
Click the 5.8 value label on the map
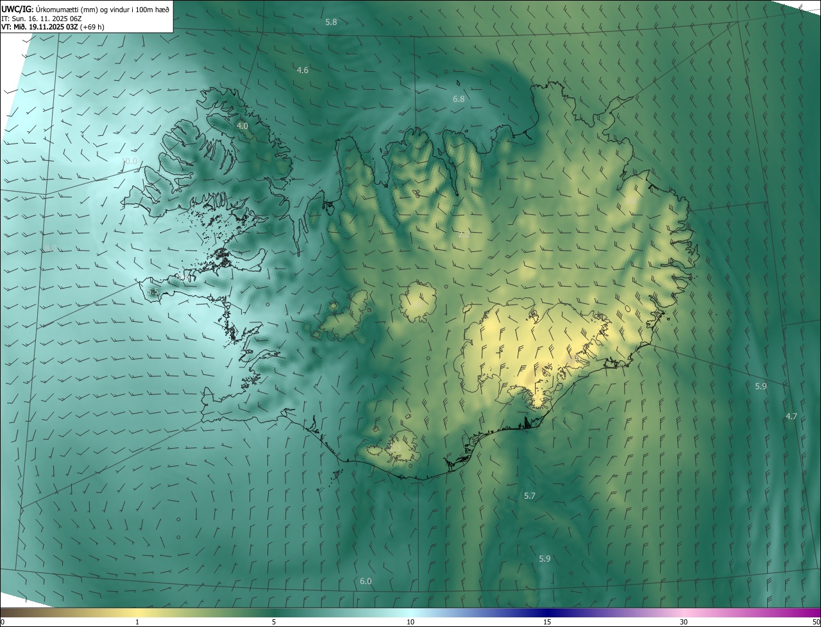331,22
